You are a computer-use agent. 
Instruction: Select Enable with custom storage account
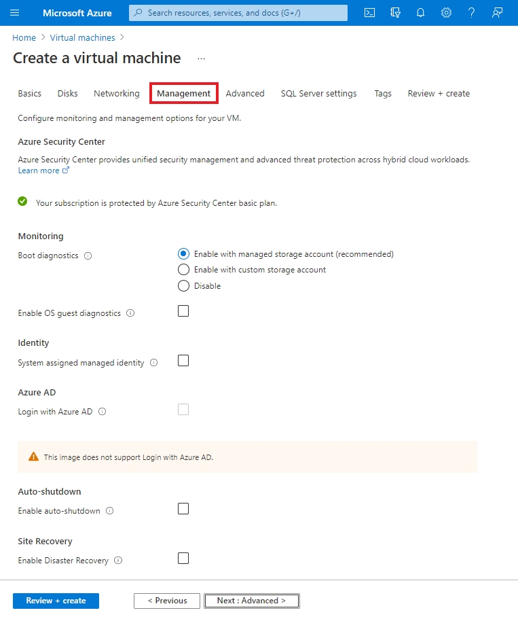(x=183, y=270)
